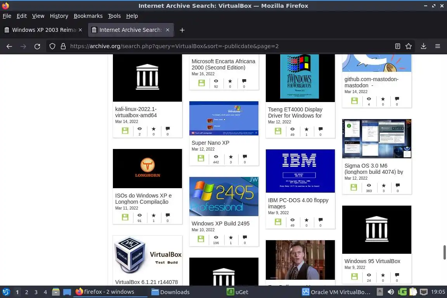Go back to the previous page
Screen dimensions: 447x298
tap(9, 46)
